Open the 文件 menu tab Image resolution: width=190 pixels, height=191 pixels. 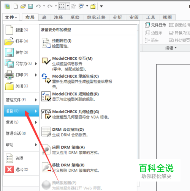[11, 17]
